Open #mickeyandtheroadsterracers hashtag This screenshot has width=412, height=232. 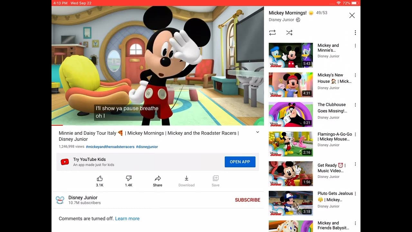(110, 147)
